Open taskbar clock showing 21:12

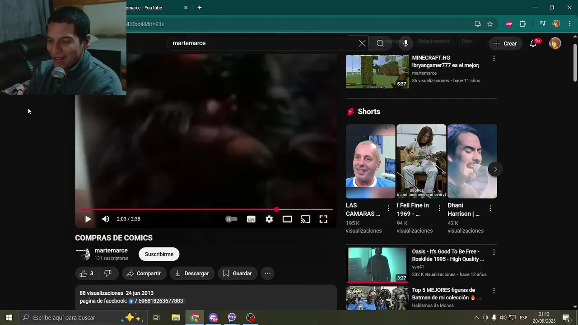544,318
